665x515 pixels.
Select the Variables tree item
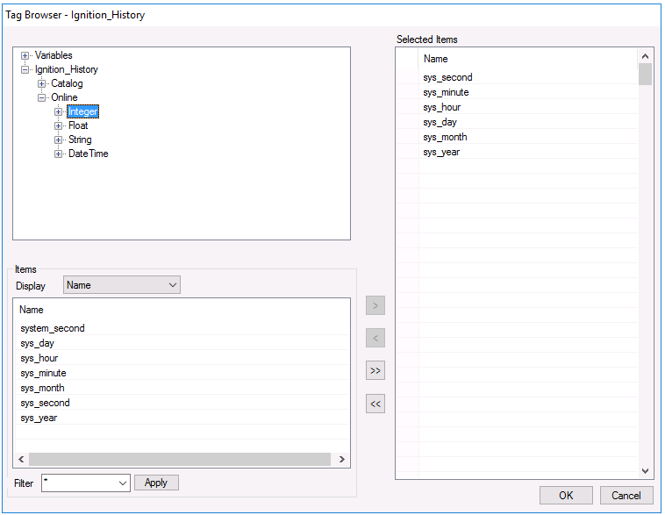pos(54,55)
